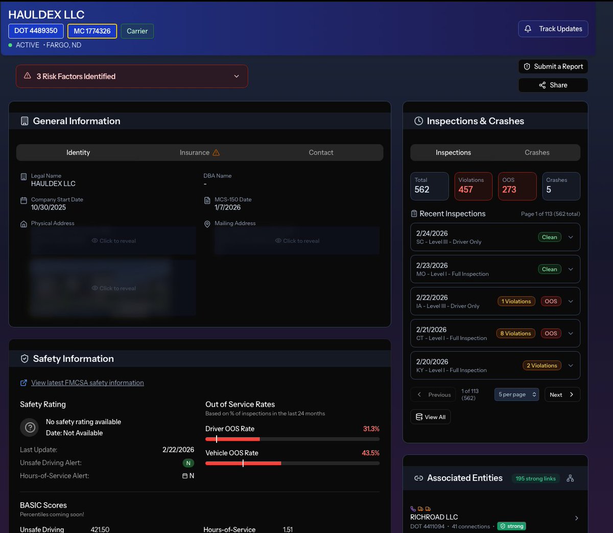Click the share icon in Share button

tap(543, 85)
